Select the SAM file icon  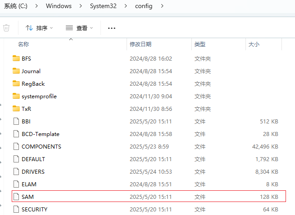pyautogui.click(x=16, y=197)
